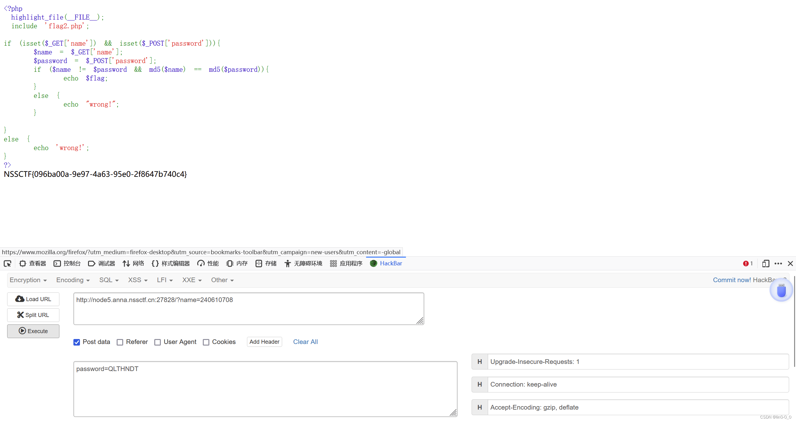Viewport: 796px width, 422px height.
Task: Open devtools three-dot options menu
Action: (778, 264)
